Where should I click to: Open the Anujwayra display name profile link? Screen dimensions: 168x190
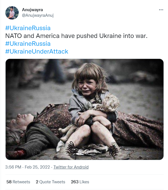[32, 10]
